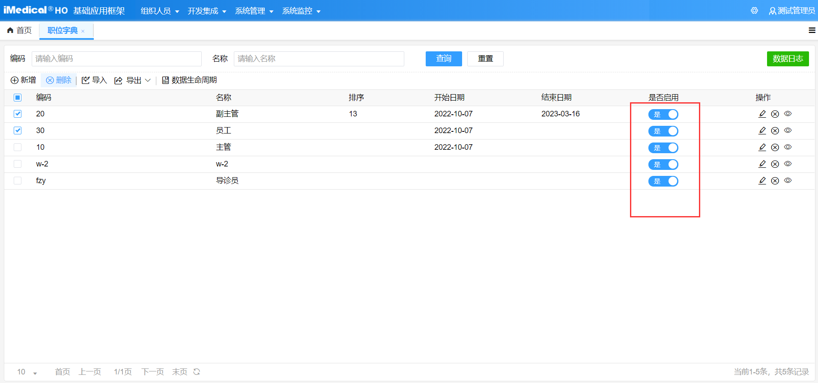Edit row 导诊员 with pencil icon

pos(762,181)
